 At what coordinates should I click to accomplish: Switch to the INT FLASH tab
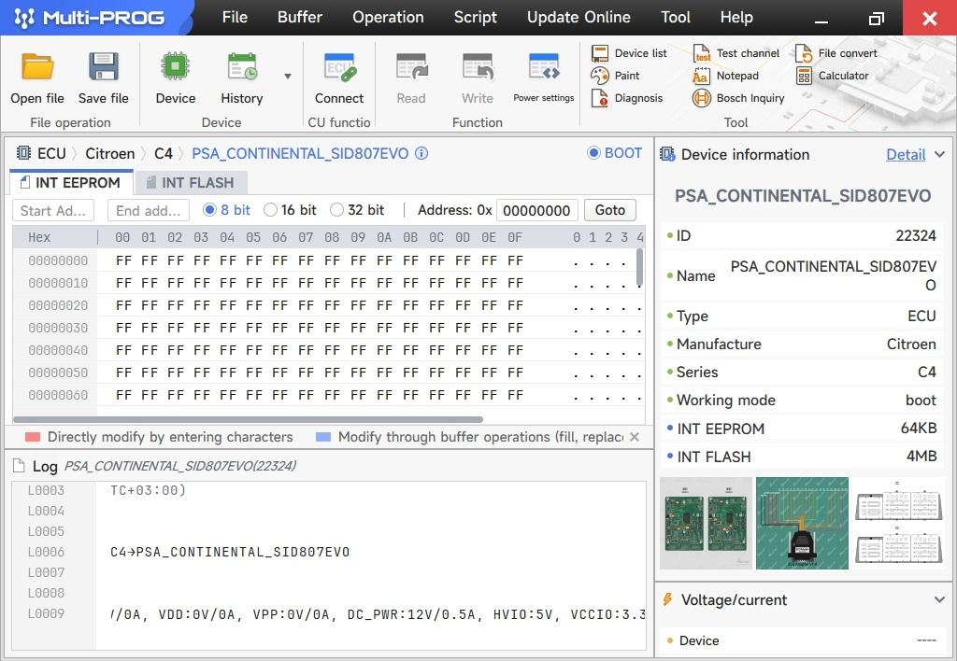(191, 182)
